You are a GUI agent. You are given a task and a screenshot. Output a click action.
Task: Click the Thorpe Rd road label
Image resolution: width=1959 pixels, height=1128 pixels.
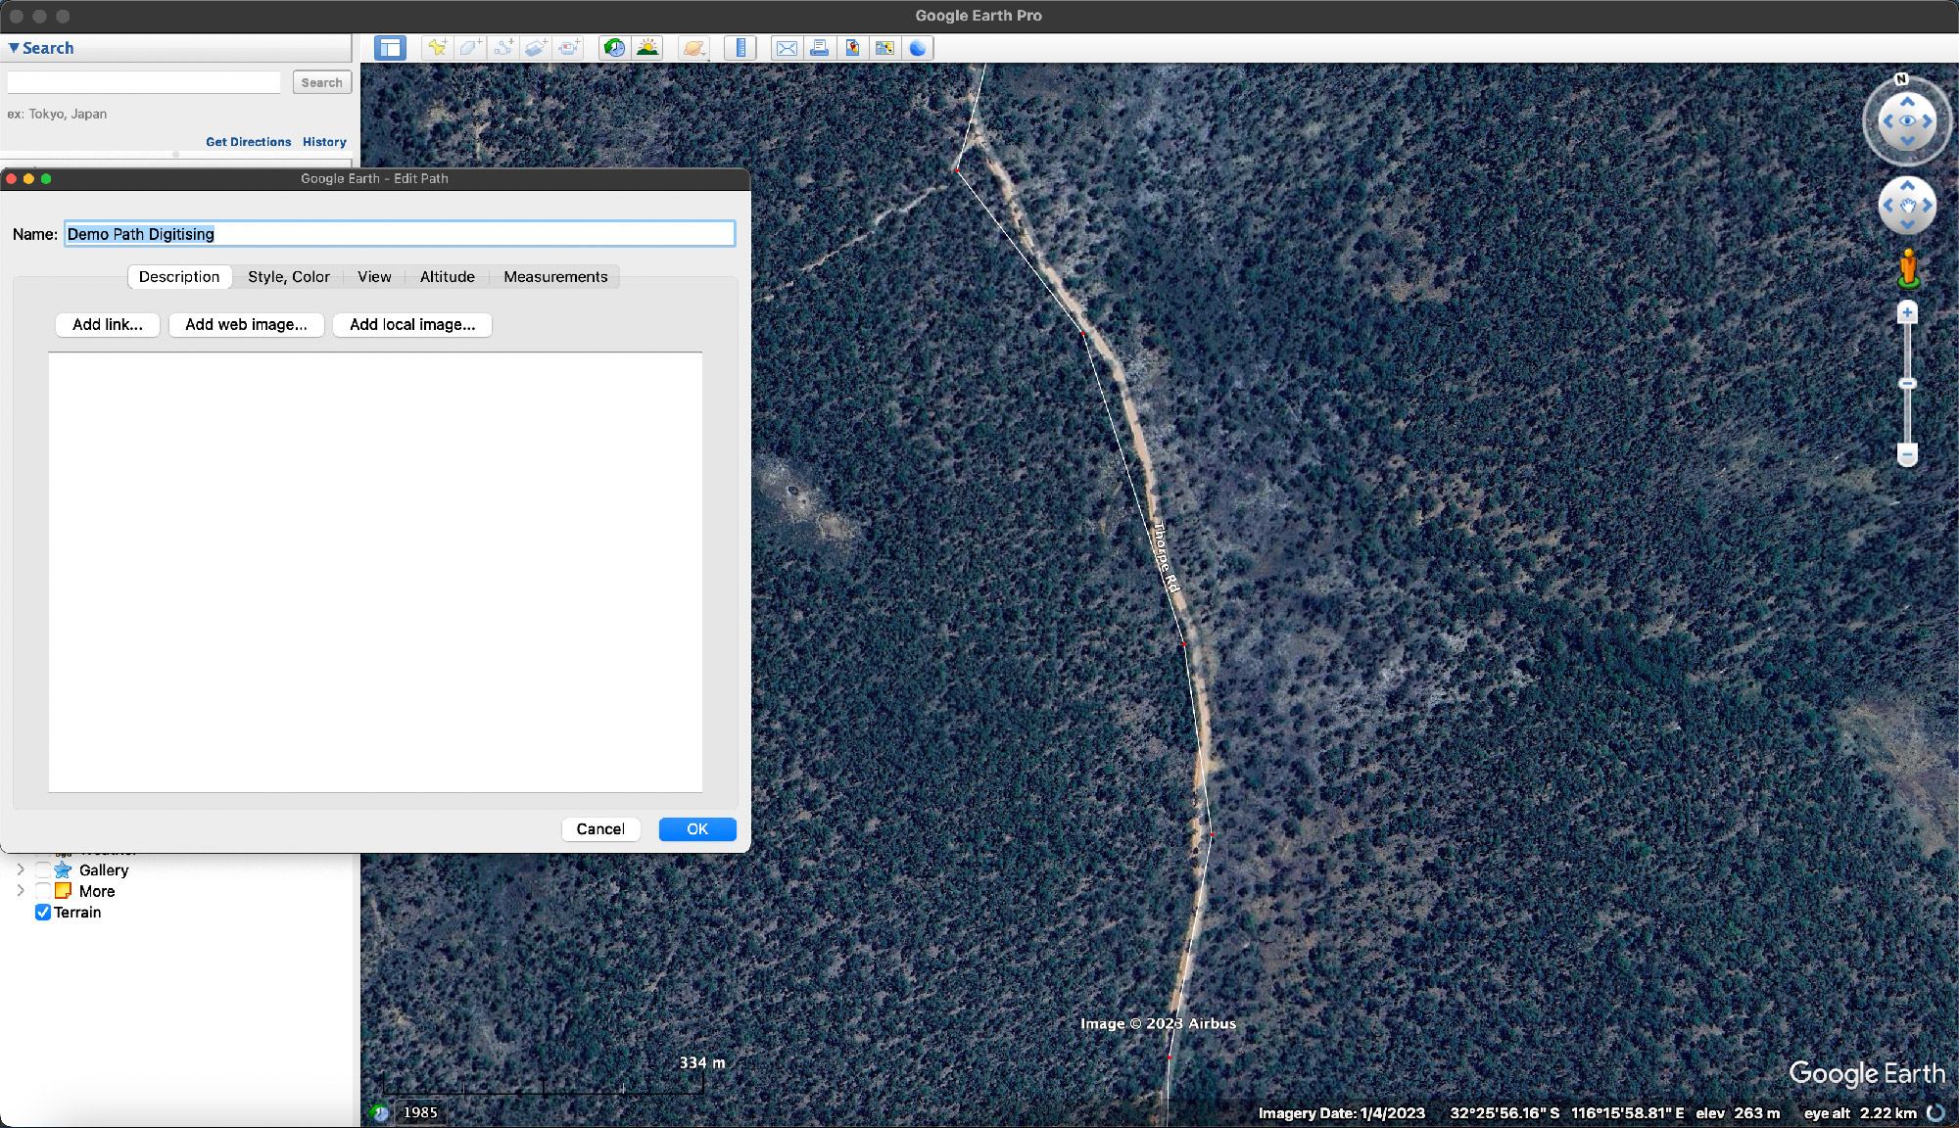pos(1166,557)
